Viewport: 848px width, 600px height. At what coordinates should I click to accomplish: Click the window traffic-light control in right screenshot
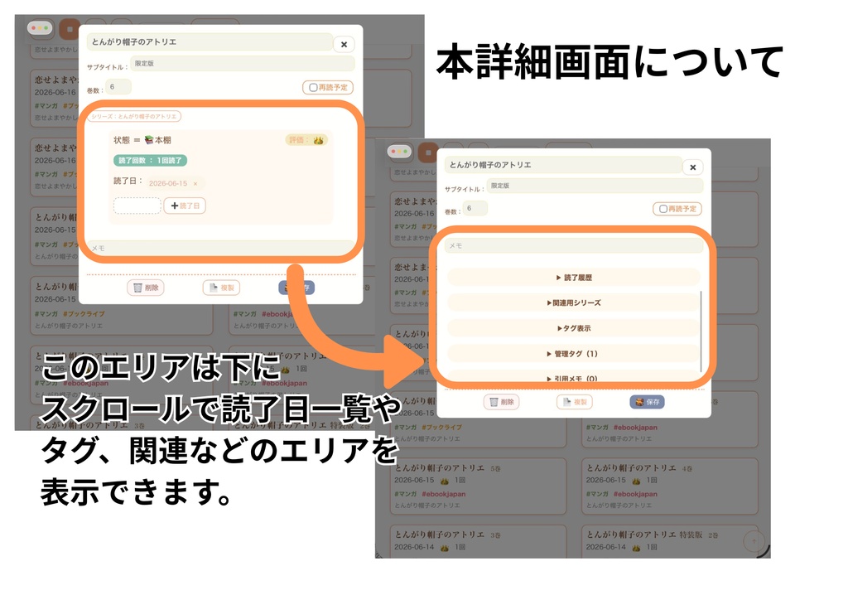[400, 152]
